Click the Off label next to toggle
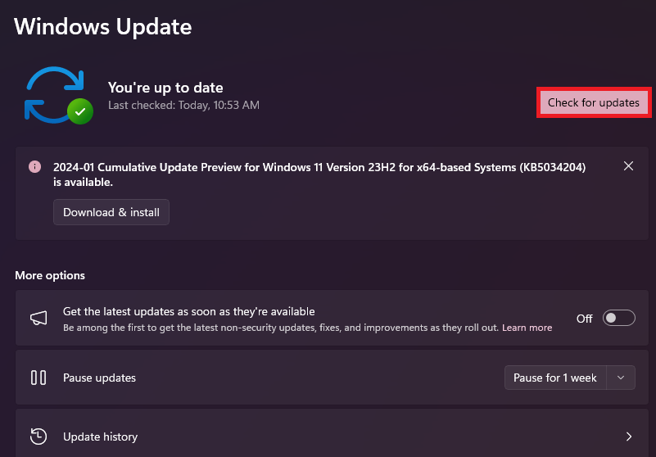This screenshot has width=656, height=457. pos(585,319)
